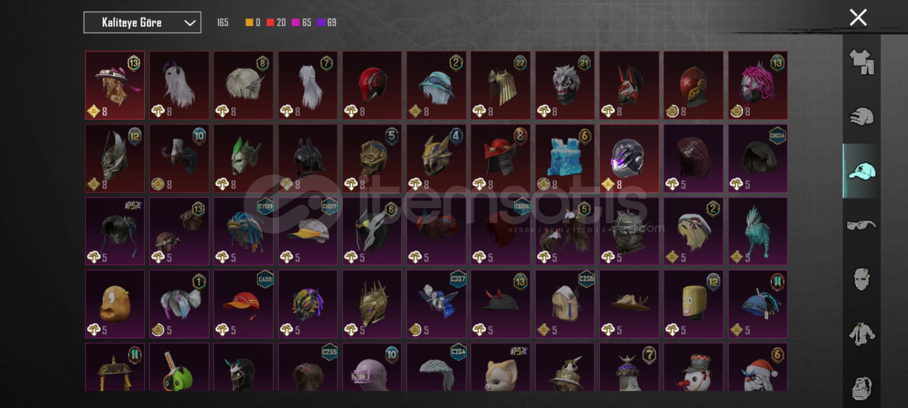Click the red quality count indicator
The width and height of the screenshot is (908, 408).
pos(276,23)
